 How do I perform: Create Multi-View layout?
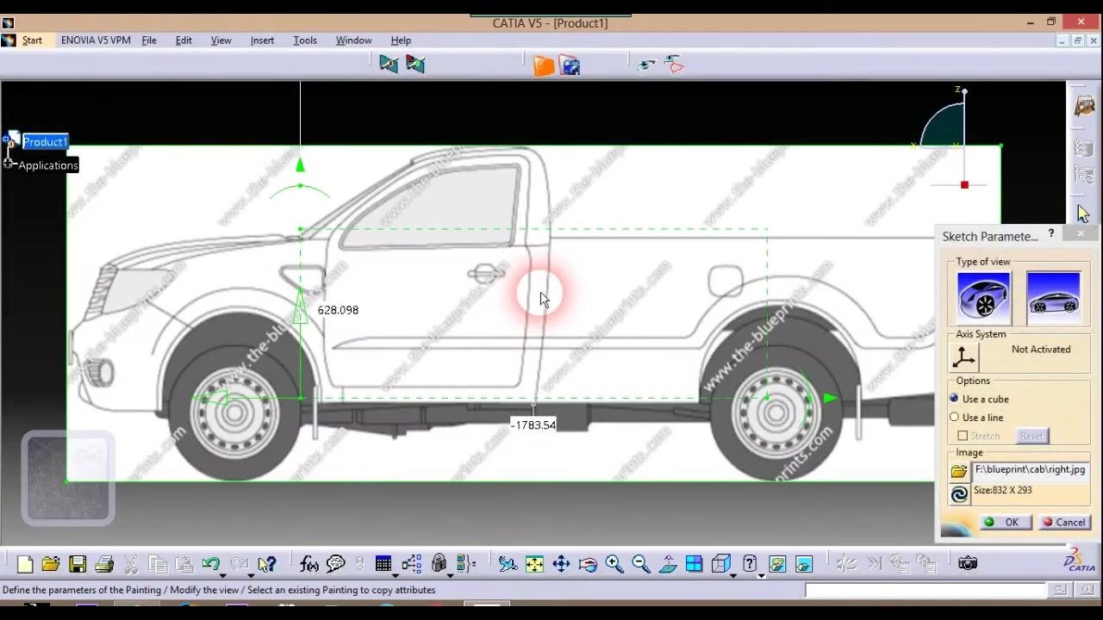(694, 564)
